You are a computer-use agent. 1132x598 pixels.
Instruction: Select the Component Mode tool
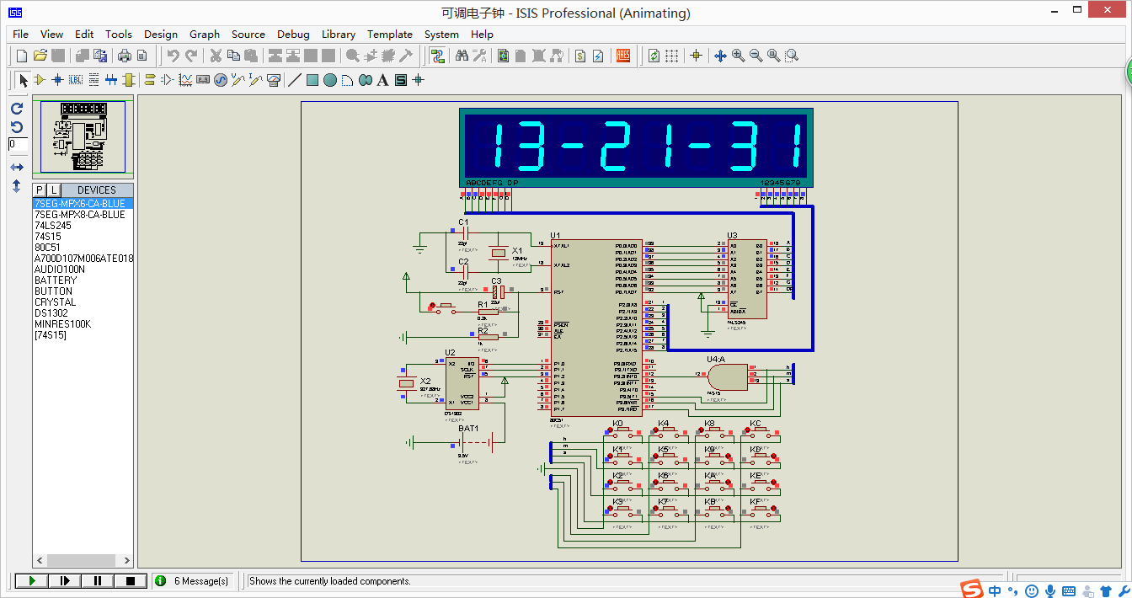[x=40, y=80]
